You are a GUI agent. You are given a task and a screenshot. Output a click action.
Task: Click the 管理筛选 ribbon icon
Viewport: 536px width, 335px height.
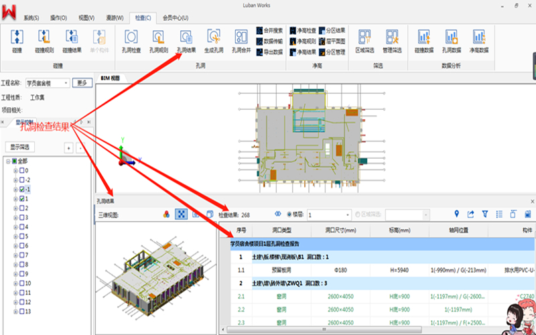coord(392,41)
